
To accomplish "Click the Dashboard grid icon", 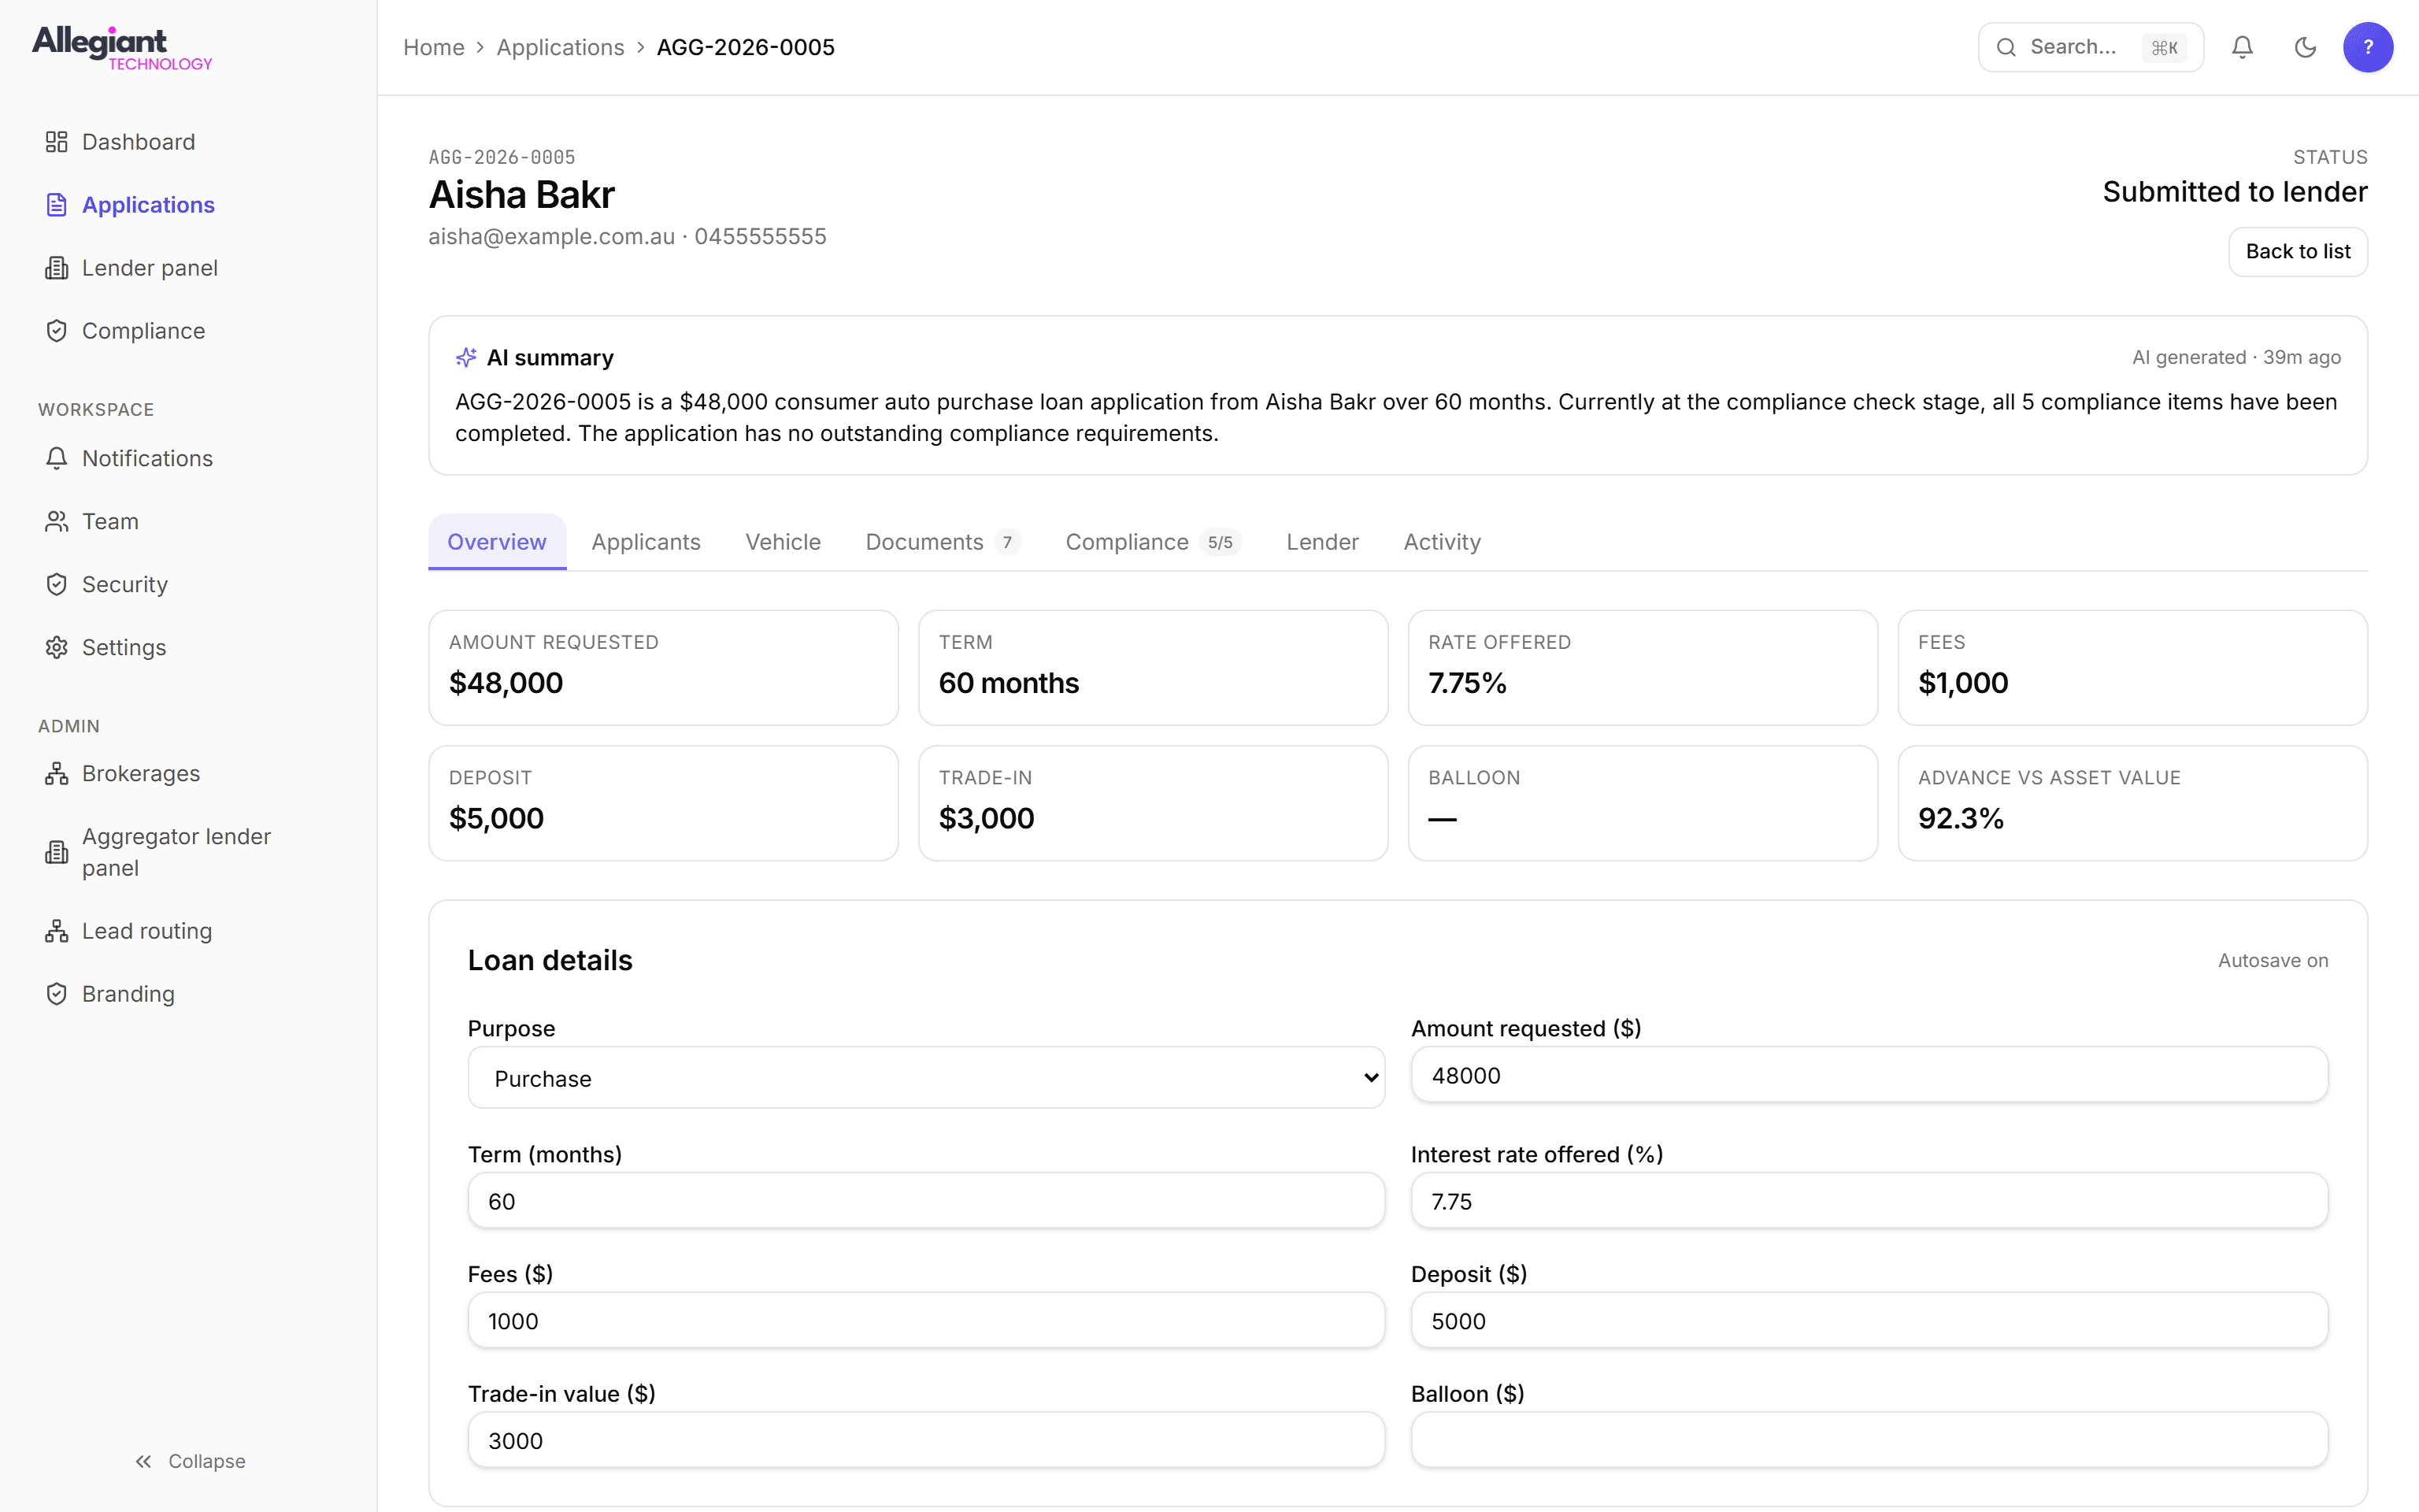I will 57,142.
